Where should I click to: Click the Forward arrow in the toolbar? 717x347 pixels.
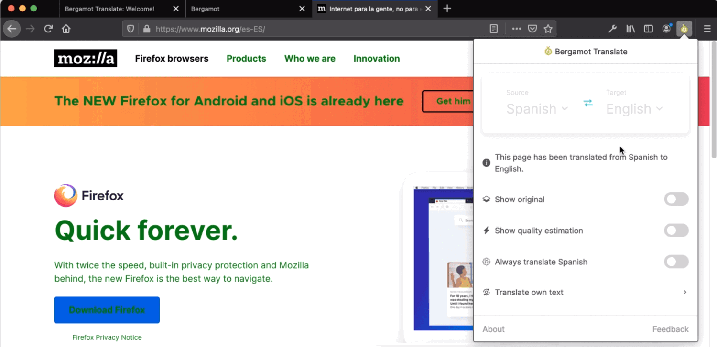[30, 29]
